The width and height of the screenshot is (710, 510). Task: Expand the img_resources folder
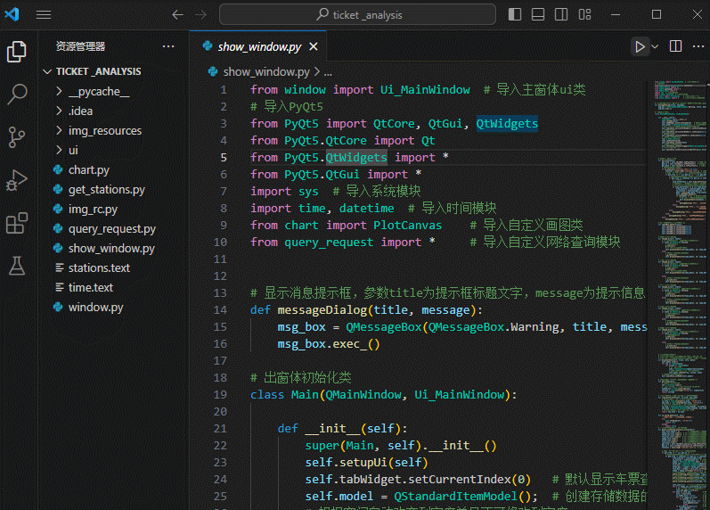click(x=105, y=130)
